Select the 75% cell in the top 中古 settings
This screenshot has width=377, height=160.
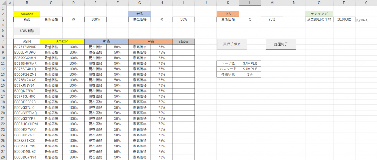coord(272,19)
